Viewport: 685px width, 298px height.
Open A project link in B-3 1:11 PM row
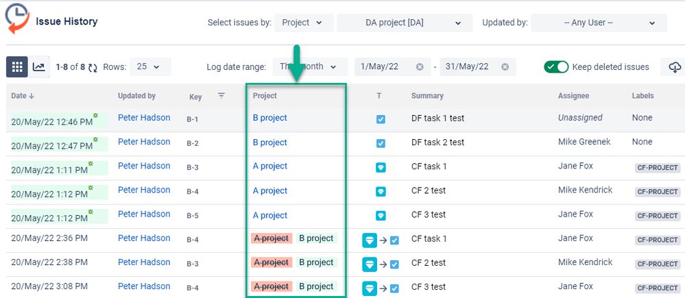point(270,166)
